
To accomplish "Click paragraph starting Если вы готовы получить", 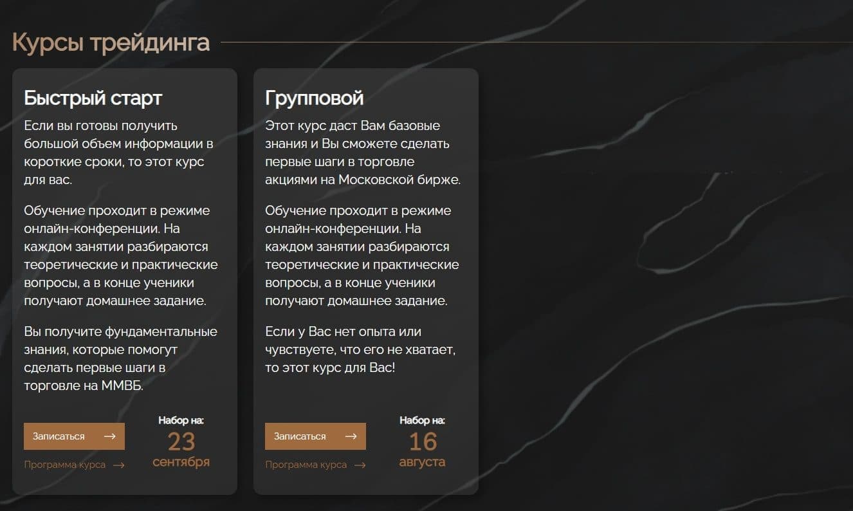I will tap(119, 153).
